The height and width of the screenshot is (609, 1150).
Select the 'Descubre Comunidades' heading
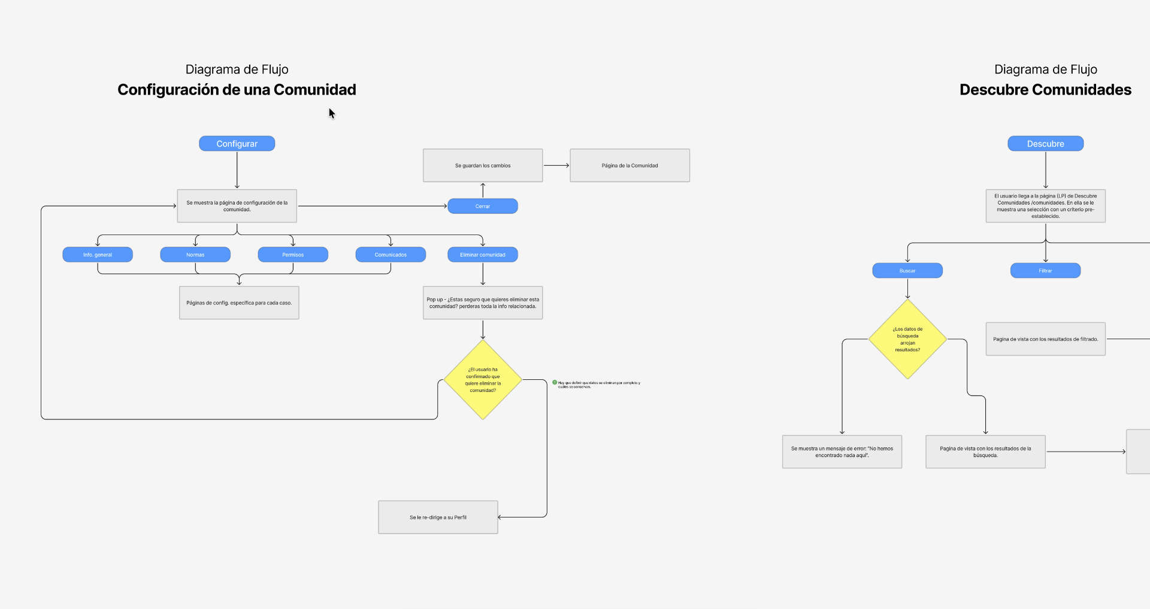(x=1045, y=90)
